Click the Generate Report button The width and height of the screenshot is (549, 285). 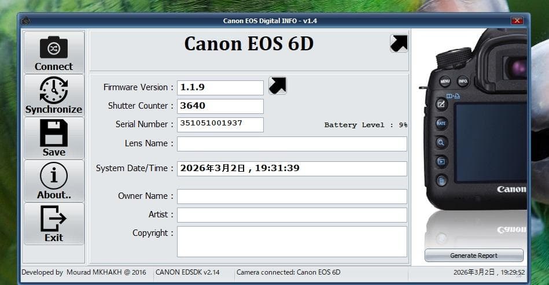click(x=474, y=256)
